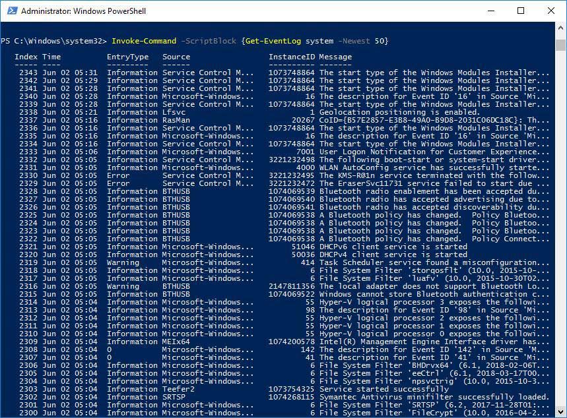
Task: Click the Teefer2 service started successfully row
Action: (264, 389)
